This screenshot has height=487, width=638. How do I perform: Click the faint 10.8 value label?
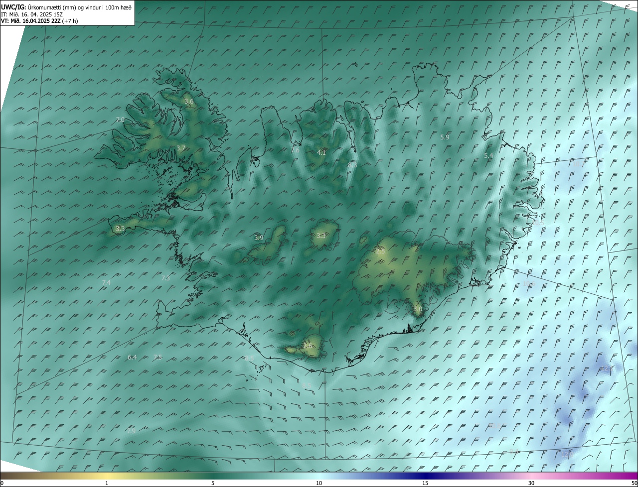(495, 426)
